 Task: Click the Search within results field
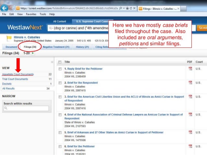point(26,108)
